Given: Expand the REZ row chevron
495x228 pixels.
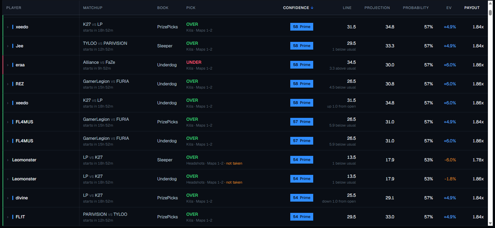Looking at the screenshot, I should (x=8, y=84).
